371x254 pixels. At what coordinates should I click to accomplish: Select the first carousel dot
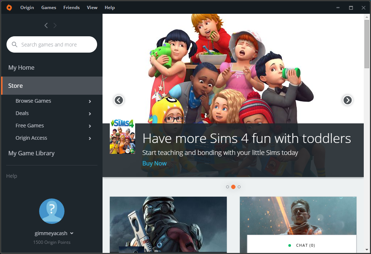pos(228,187)
